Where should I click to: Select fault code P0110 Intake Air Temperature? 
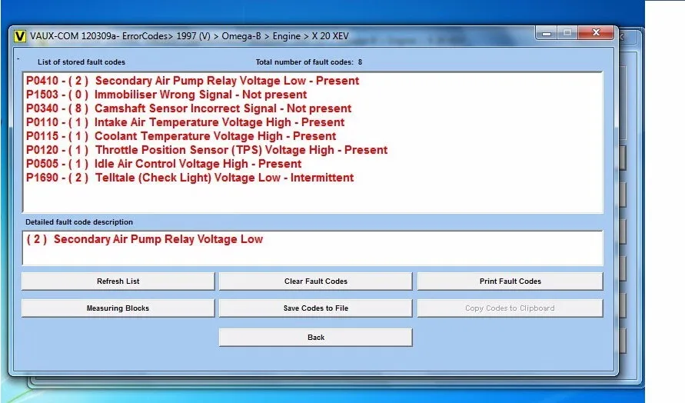coord(185,122)
